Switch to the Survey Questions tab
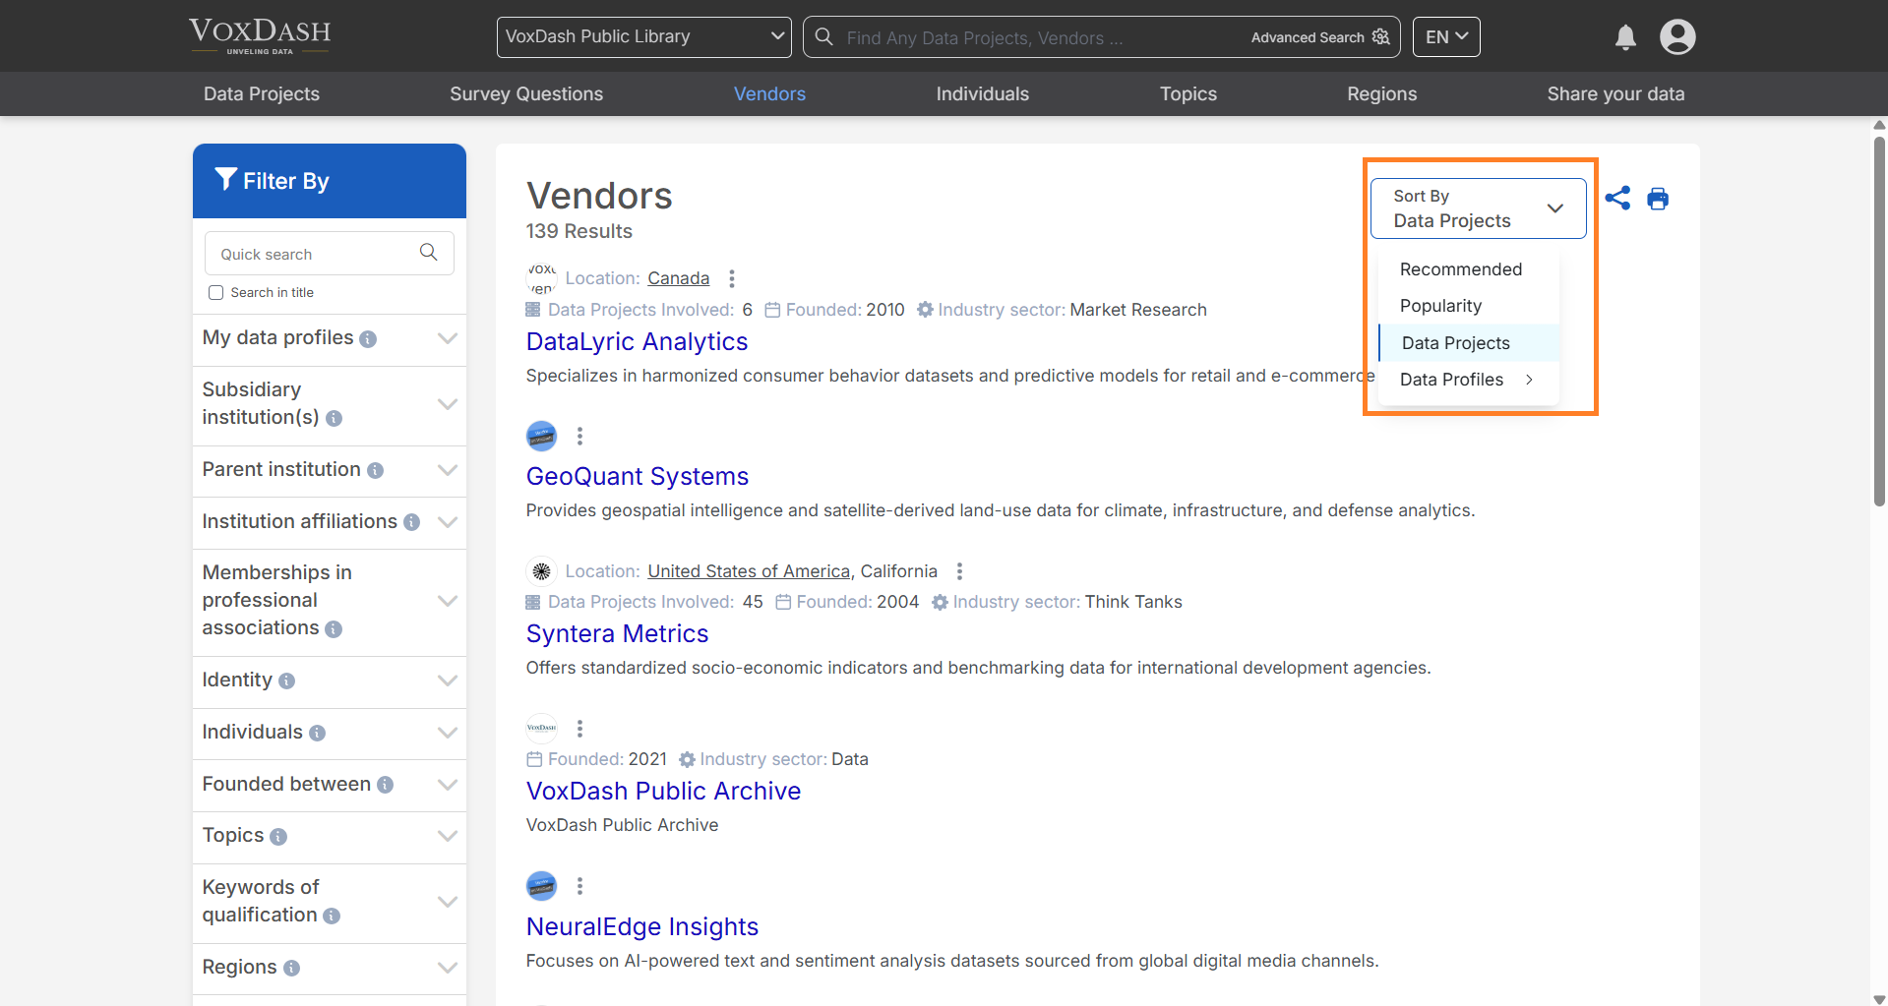Screen dimensions: 1888x1006 click(526, 93)
